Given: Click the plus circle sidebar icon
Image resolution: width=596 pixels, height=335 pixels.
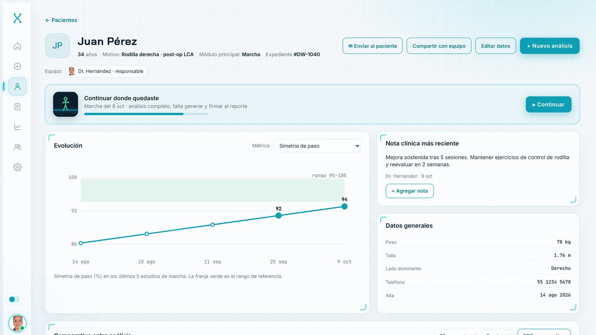Looking at the screenshot, I should click(x=18, y=66).
